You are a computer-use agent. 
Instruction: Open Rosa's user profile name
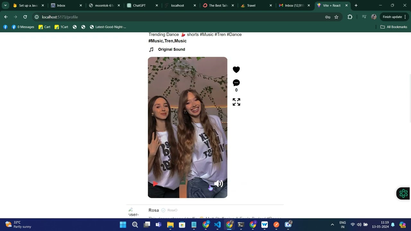coord(153,210)
